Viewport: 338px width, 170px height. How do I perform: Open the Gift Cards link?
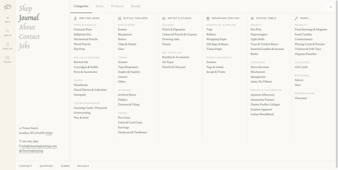pos(301,67)
